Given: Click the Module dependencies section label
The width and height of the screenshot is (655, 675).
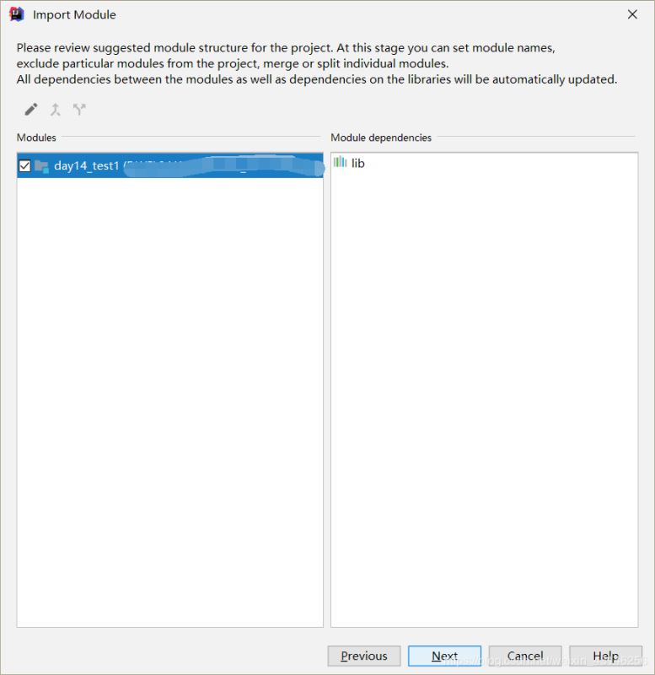Looking at the screenshot, I should coord(381,137).
